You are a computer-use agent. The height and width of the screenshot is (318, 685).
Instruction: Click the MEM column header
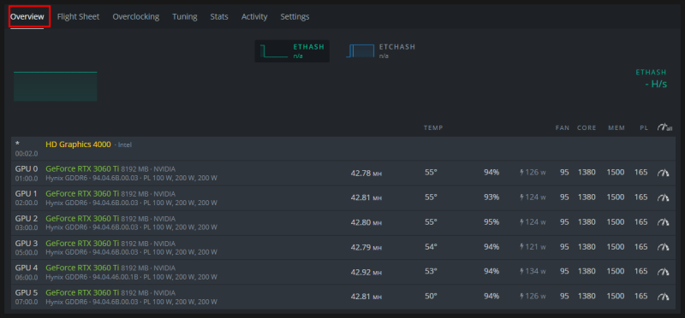click(616, 128)
